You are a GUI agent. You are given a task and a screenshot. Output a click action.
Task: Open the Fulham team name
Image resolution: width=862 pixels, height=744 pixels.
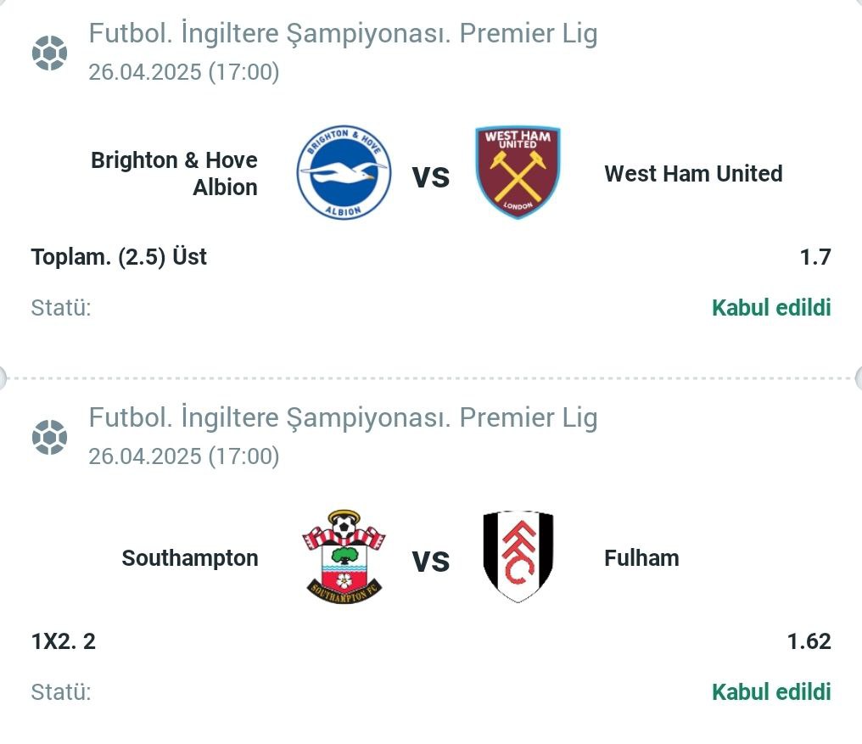pos(641,558)
